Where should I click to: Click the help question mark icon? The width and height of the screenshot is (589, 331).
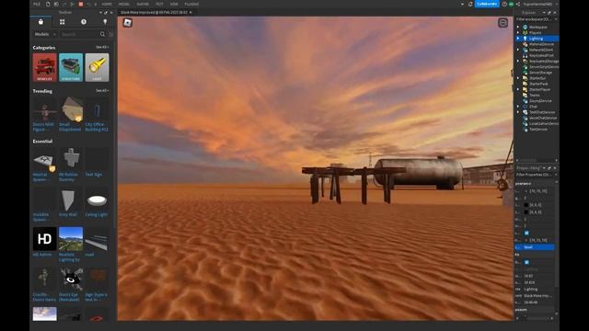click(x=504, y=4)
